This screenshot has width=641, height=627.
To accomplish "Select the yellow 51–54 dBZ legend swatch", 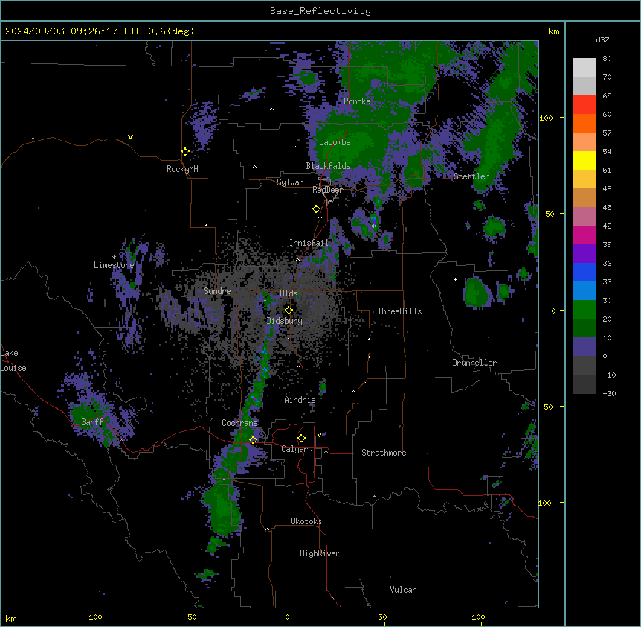I will [584, 161].
